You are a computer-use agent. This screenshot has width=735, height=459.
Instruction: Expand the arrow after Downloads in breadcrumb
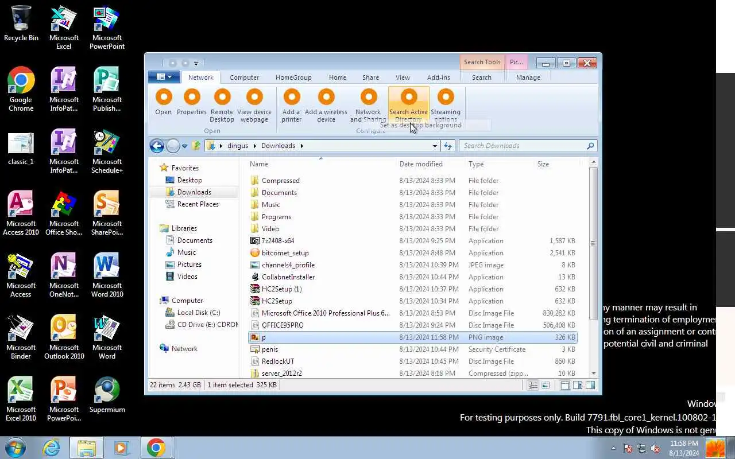click(301, 146)
